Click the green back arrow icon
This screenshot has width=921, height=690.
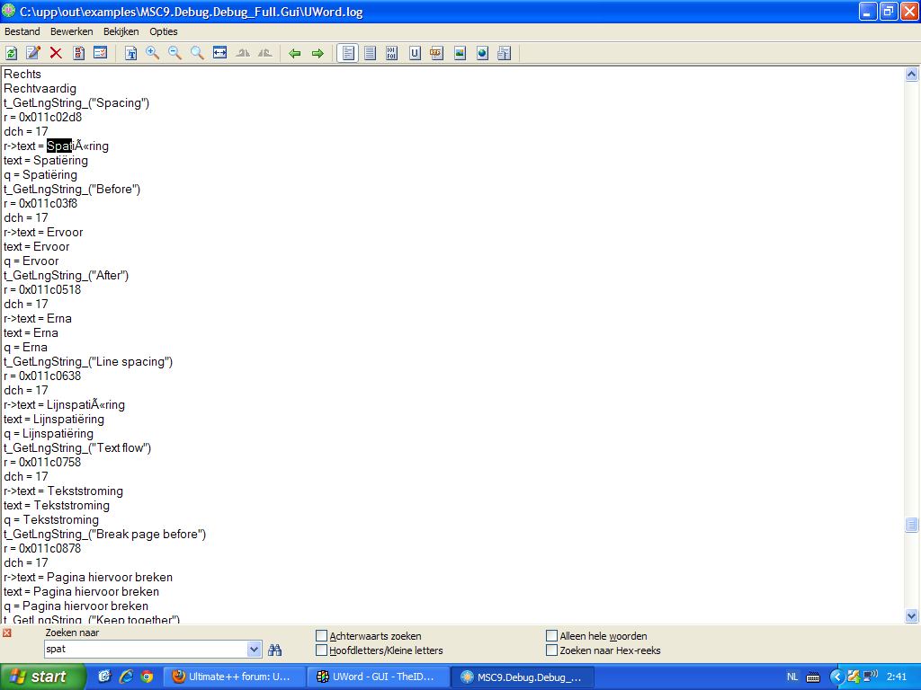tap(295, 53)
